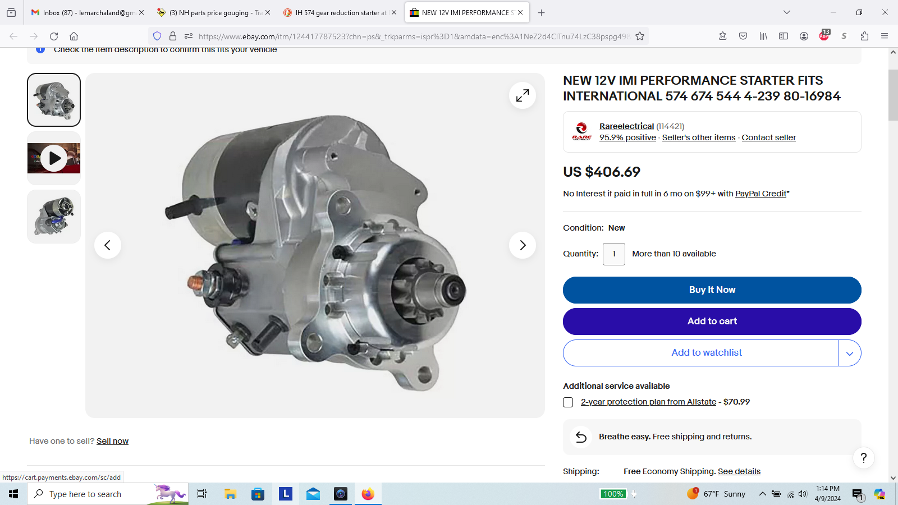898x505 pixels.
Task: Expand the Add to watchlist dropdown arrow
Action: point(850,353)
